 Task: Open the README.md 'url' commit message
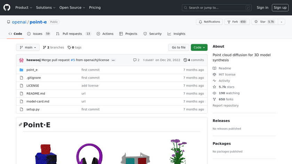pyautogui.click(x=83, y=93)
